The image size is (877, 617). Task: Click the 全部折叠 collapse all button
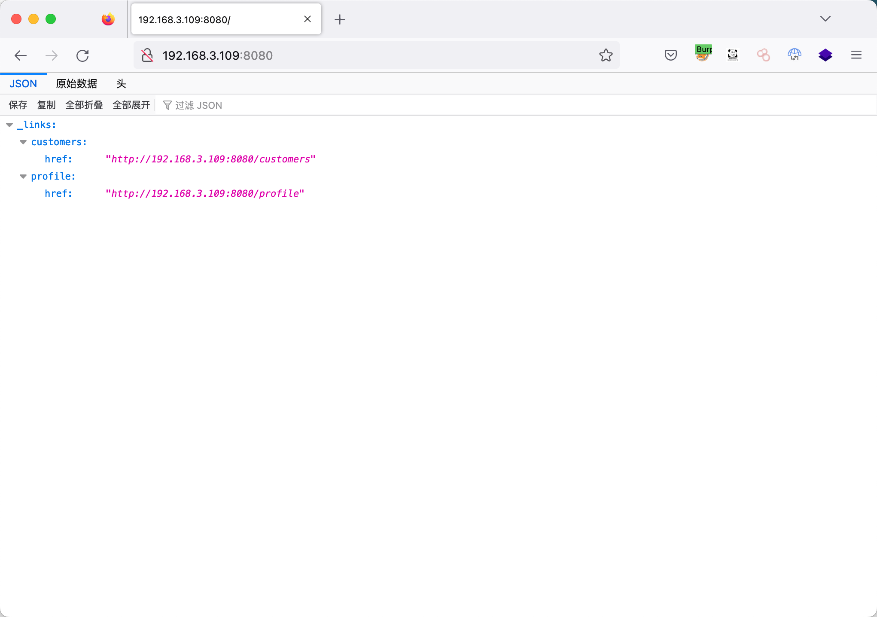coord(84,105)
